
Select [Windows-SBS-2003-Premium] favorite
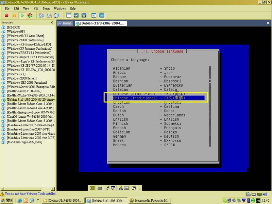point(27,83)
